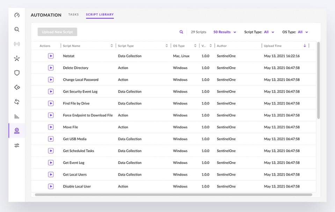The width and height of the screenshot is (335, 212).
Task: Sort by OS Type column arrows
Action: click(x=195, y=46)
